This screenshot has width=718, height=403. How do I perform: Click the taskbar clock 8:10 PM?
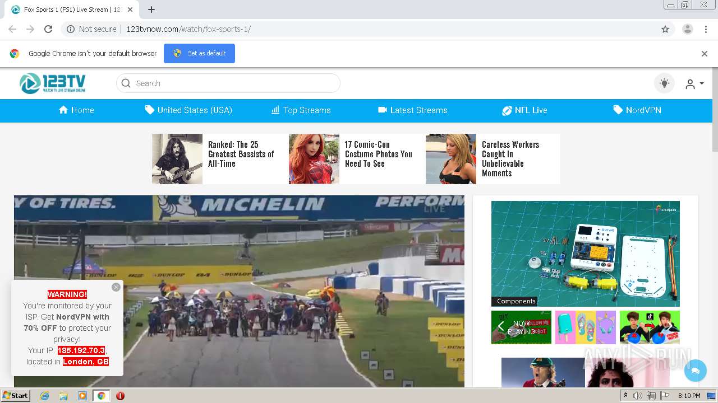coord(689,396)
